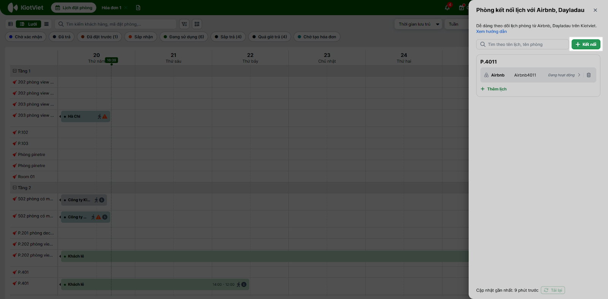Toggle the Đang sử dụng (6) filter
608x299 pixels.
tap(184, 37)
